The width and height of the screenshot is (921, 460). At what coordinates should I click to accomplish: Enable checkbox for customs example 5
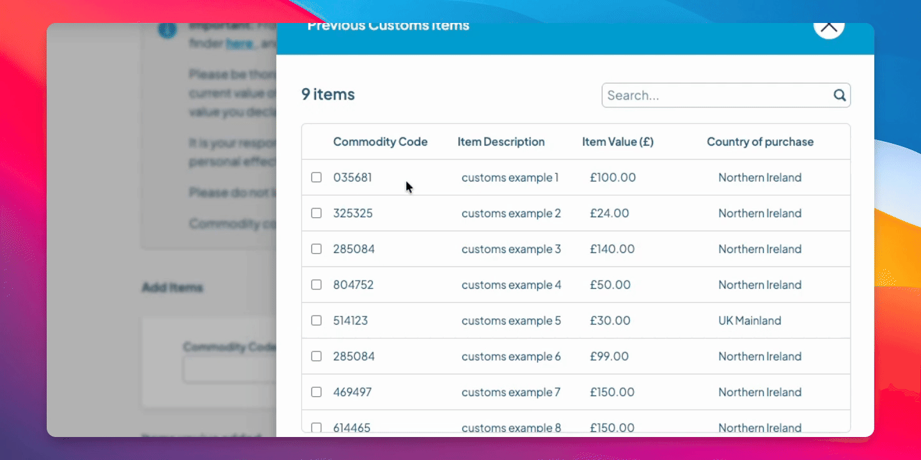click(x=317, y=321)
